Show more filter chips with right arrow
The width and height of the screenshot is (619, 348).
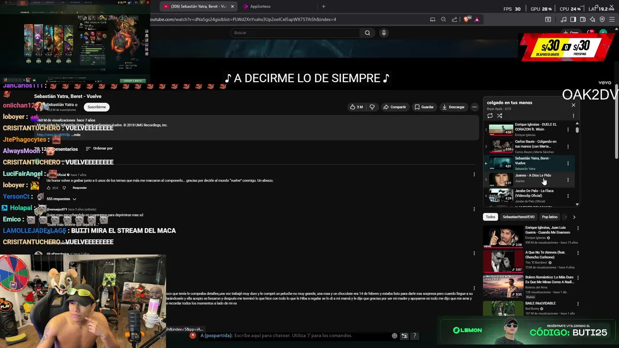pyautogui.click(x=574, y=217)
